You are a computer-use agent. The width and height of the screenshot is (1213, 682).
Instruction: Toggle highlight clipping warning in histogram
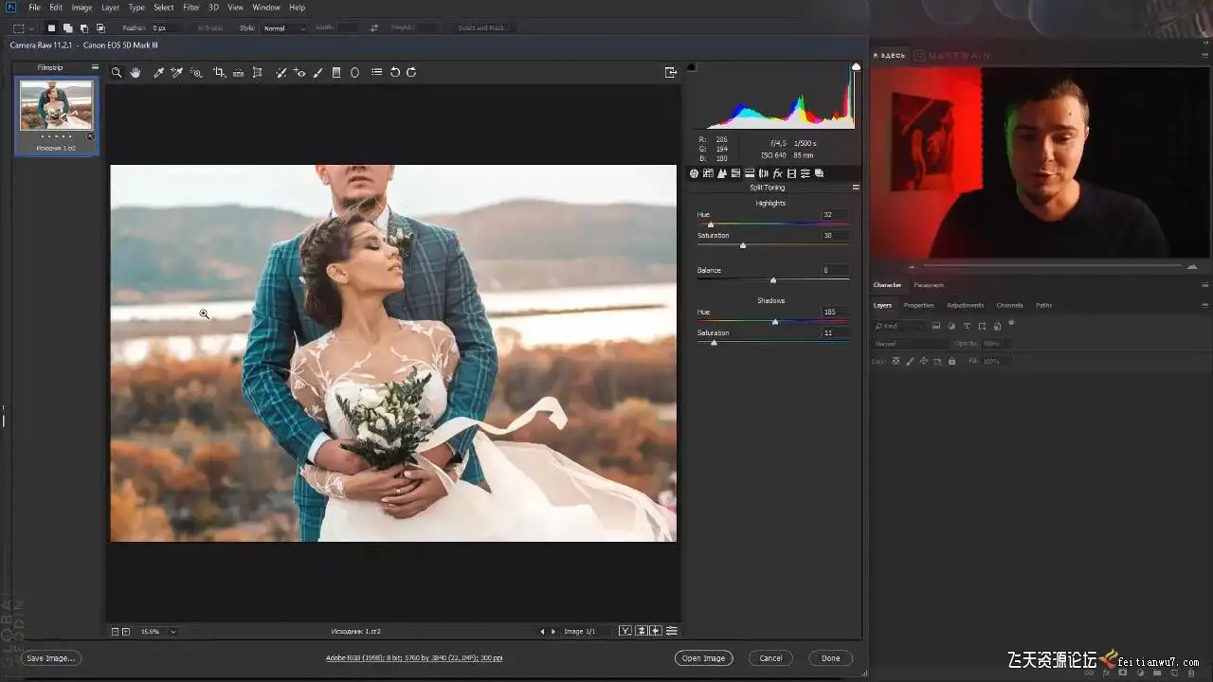pos(856,66)
